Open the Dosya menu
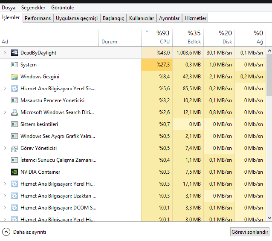The width and height of the screenshot is (272, 241). click(x=9, y=8)
